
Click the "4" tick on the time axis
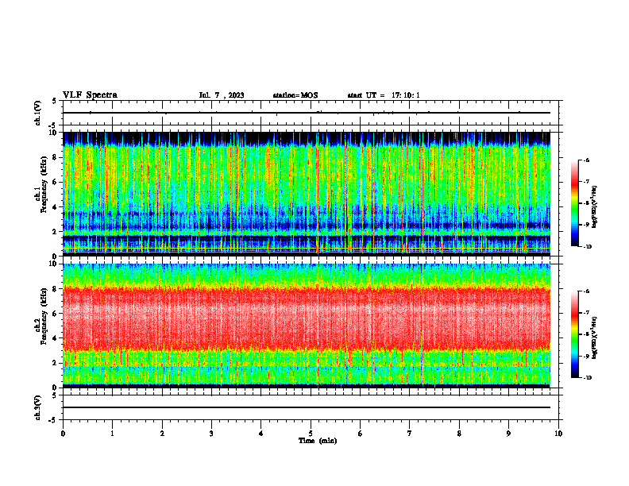pos(261,434)
